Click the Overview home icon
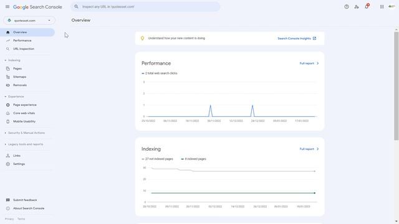 [x=8, y=32]
